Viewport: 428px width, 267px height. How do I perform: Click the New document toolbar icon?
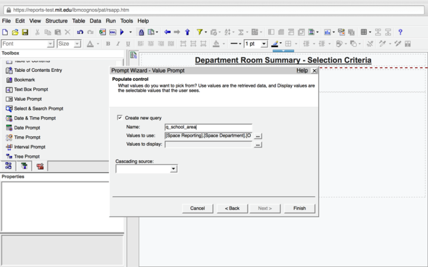(x=5, y=32)
